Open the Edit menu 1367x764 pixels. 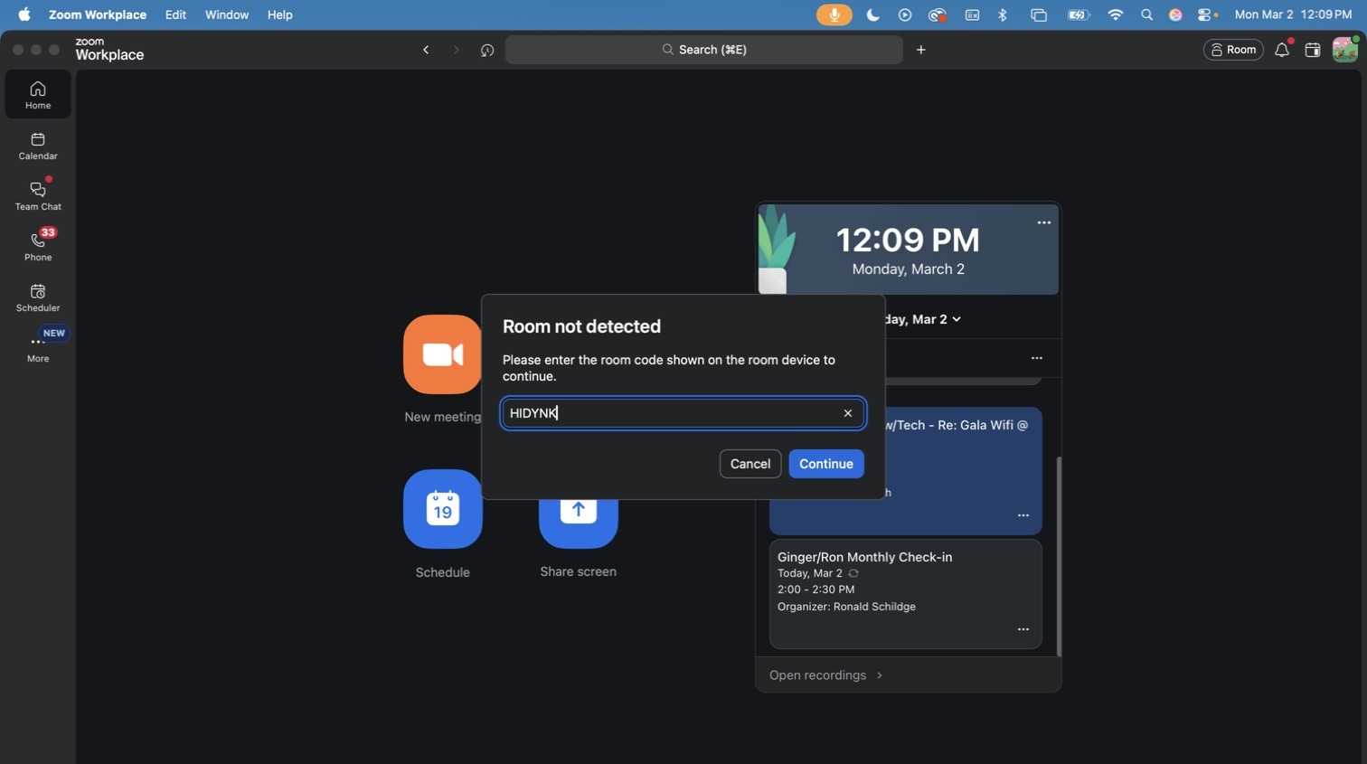175,14
